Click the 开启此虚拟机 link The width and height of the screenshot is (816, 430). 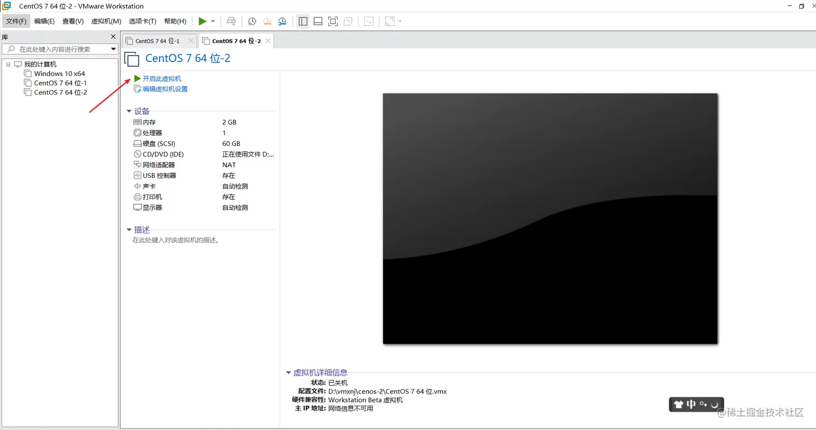coord(160,78)
